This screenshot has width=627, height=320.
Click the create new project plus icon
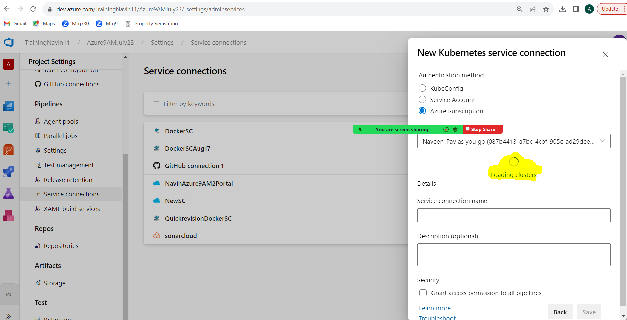(x=8, y=84)
